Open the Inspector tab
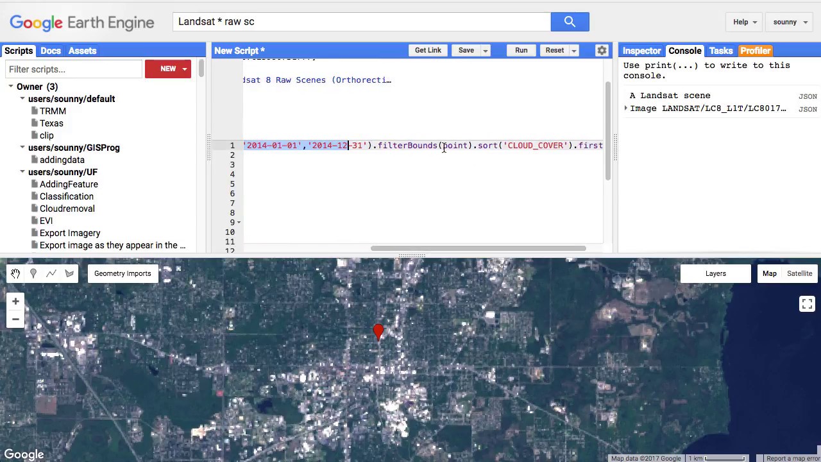The width and height of the screenshot is (821, 462). (641, 51)
